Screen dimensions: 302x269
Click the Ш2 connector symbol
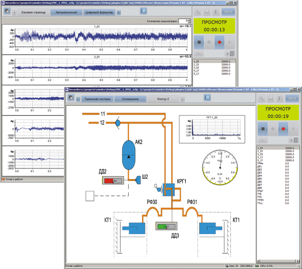coord(138,180)
